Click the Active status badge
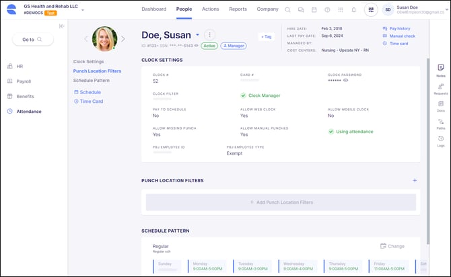Screen dimensions: 451x277 (209, 46)
